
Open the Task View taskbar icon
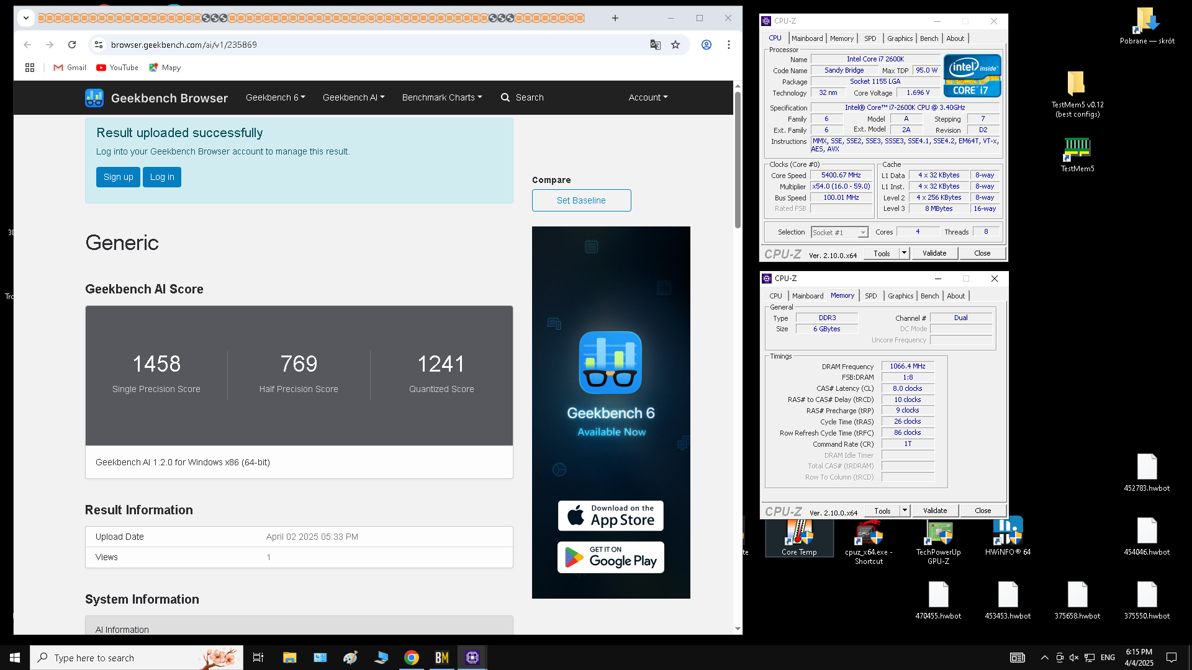click(258, 658)
